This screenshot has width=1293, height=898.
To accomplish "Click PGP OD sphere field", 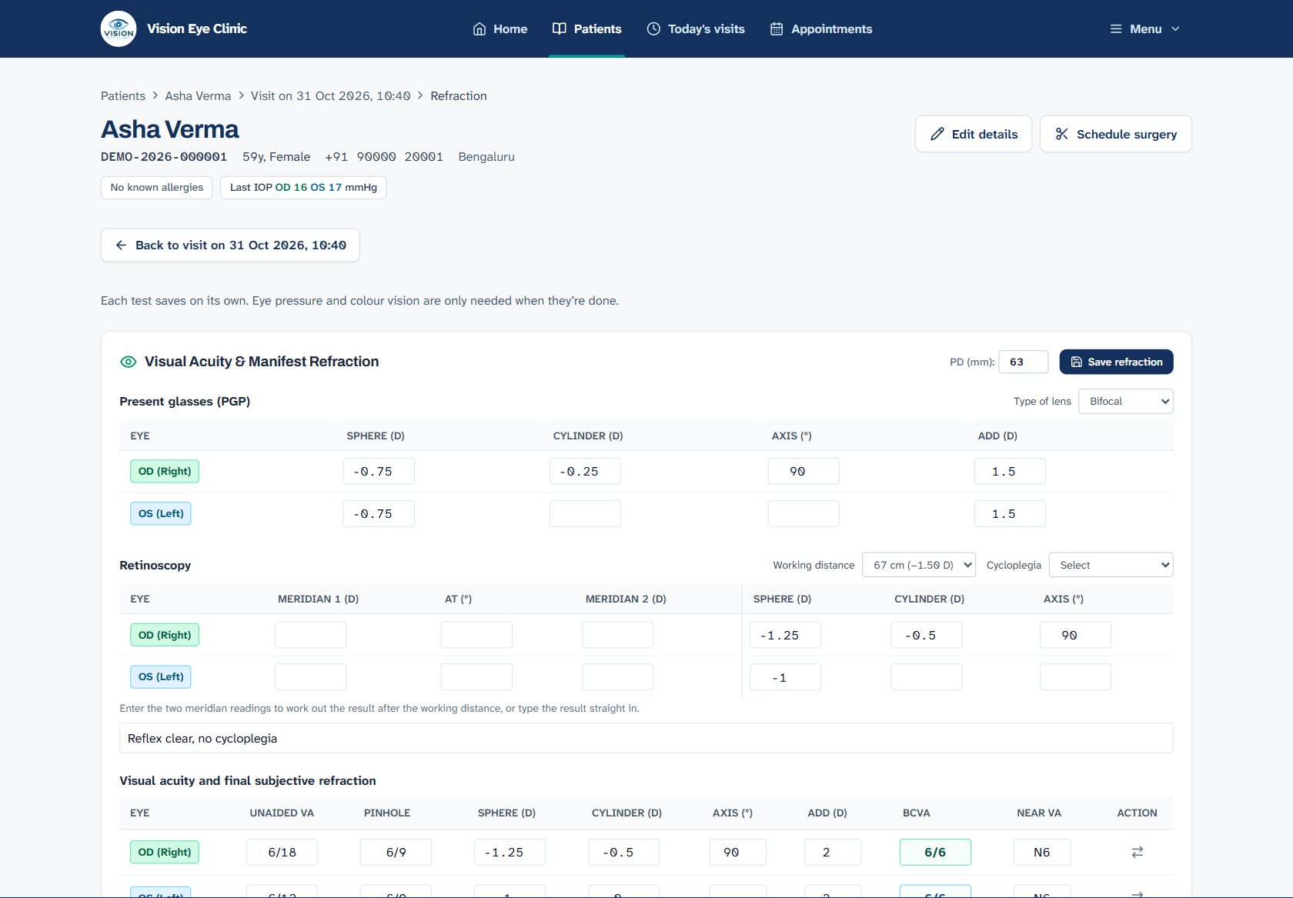I will click(379, 471).
